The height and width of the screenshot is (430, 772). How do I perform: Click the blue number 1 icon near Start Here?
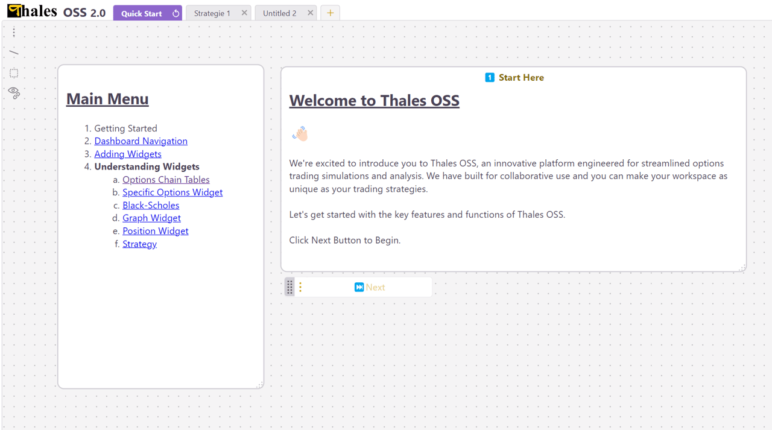coord(490,77)
